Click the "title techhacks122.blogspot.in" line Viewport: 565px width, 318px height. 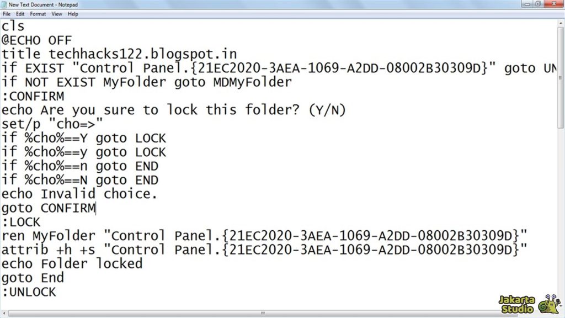coord(119,54)
